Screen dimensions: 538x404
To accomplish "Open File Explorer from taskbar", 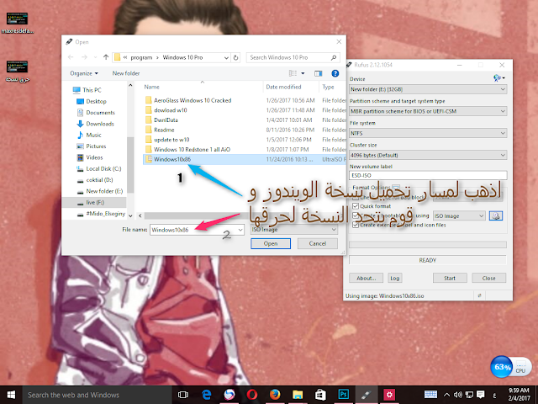I will click(298, 395).
